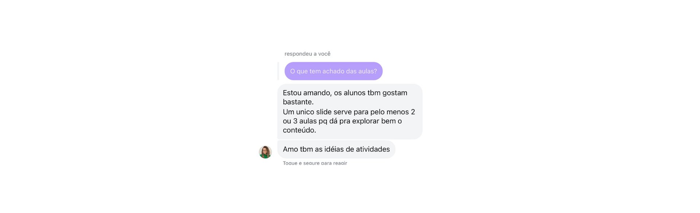The height and width of the screenshot is (213, 700).
Task: Click the word 'respondeu' above the quote
Action: tap(298, 54)
